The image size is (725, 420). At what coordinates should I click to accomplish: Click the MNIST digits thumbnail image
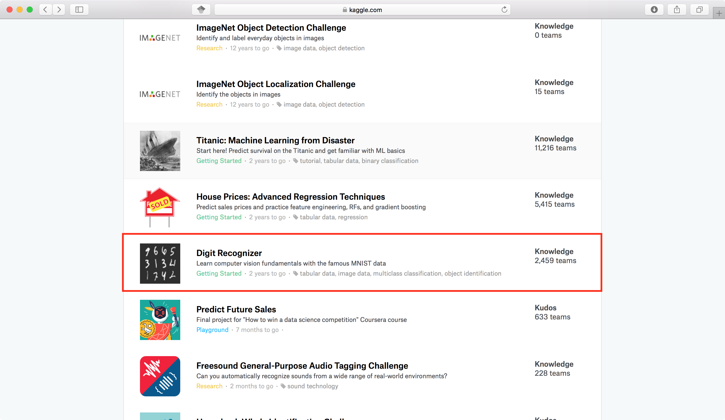point(160,264)
